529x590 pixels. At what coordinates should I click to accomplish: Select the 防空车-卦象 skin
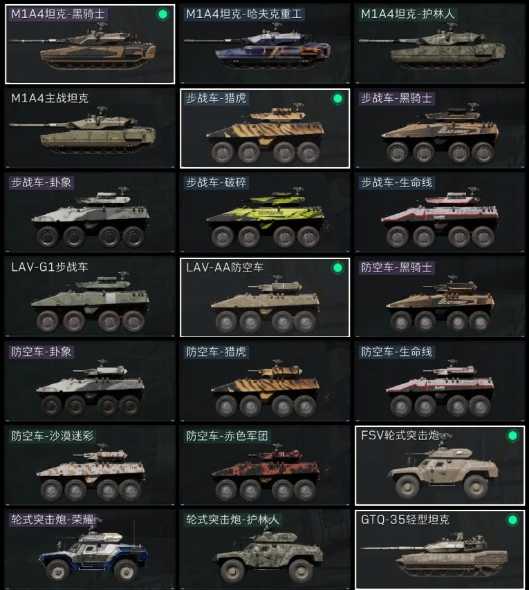coord(90,381)
